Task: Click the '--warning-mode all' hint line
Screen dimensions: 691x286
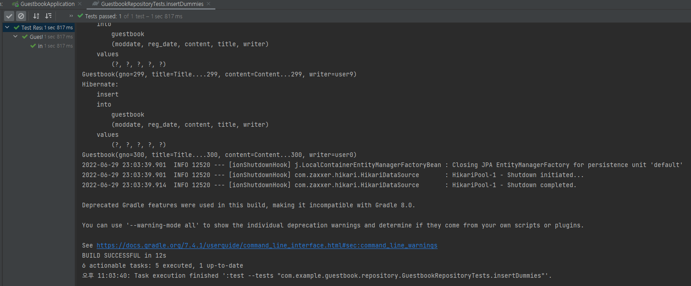Action: 333,225
